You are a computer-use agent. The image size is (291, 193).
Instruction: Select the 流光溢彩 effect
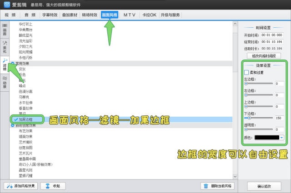(x=25, y=41)
